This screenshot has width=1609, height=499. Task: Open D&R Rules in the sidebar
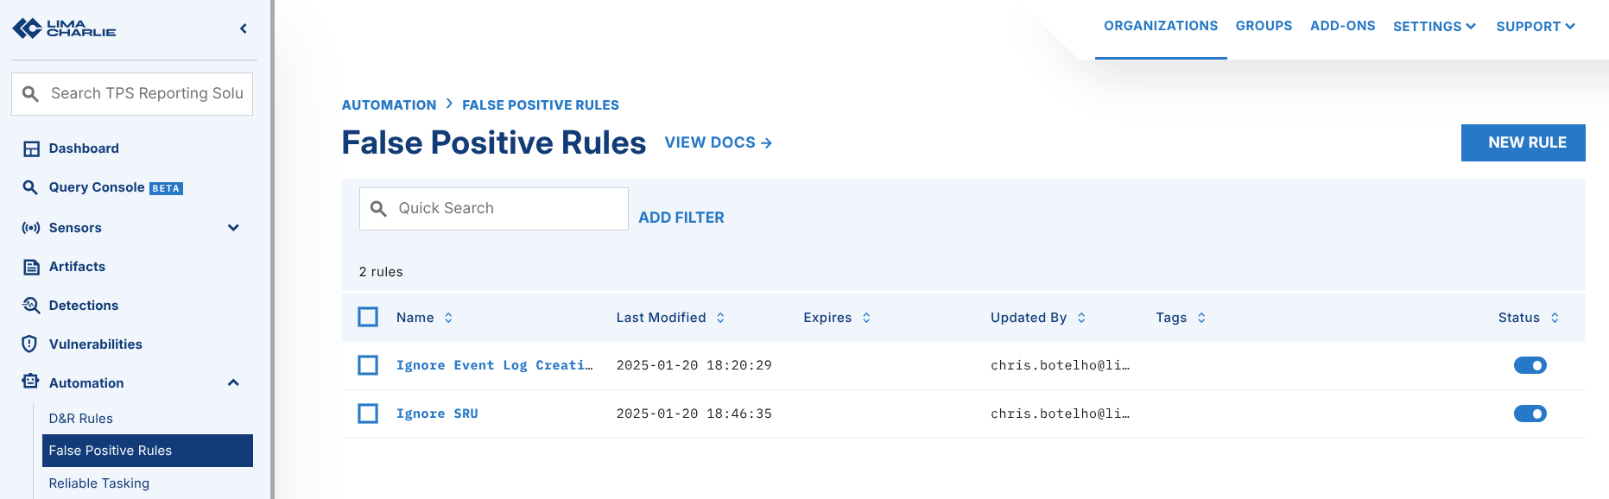81,419
